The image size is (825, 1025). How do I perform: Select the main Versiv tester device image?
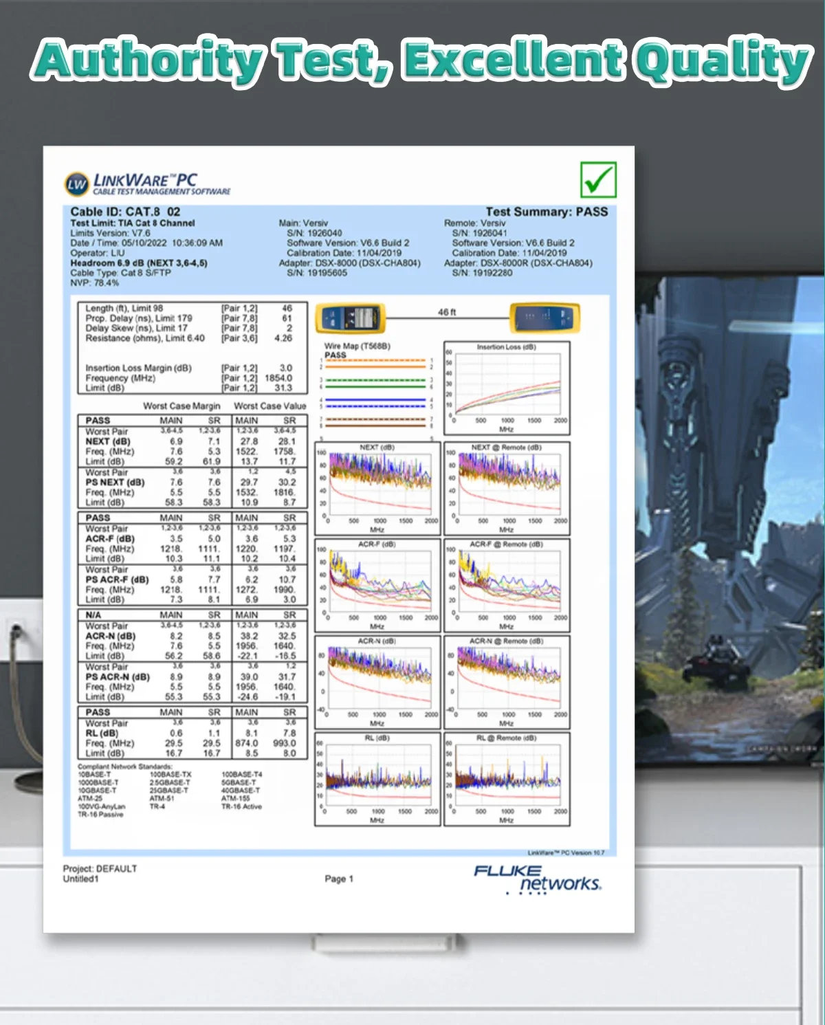tap(351, 319)
